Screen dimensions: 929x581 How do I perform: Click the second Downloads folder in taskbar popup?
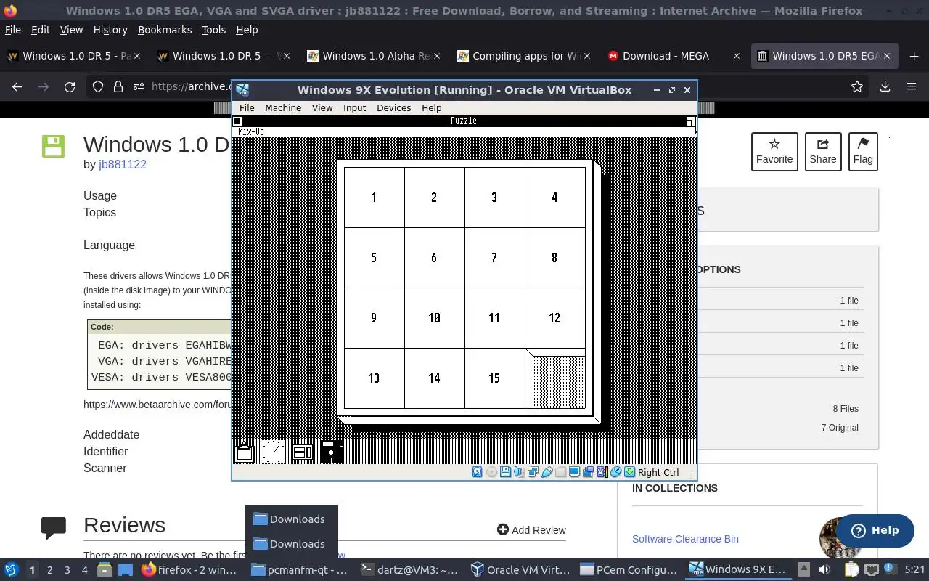[x=290, y=544]
